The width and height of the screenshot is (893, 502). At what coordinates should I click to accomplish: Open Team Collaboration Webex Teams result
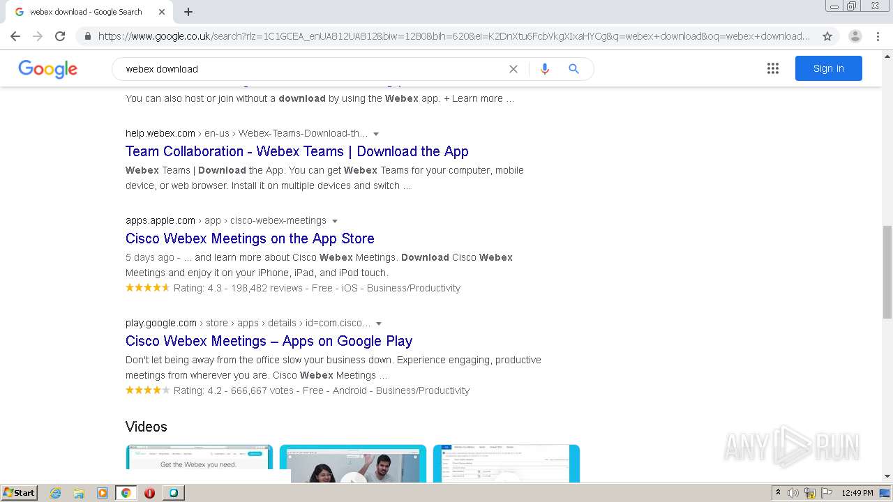(x=297, y=151)
